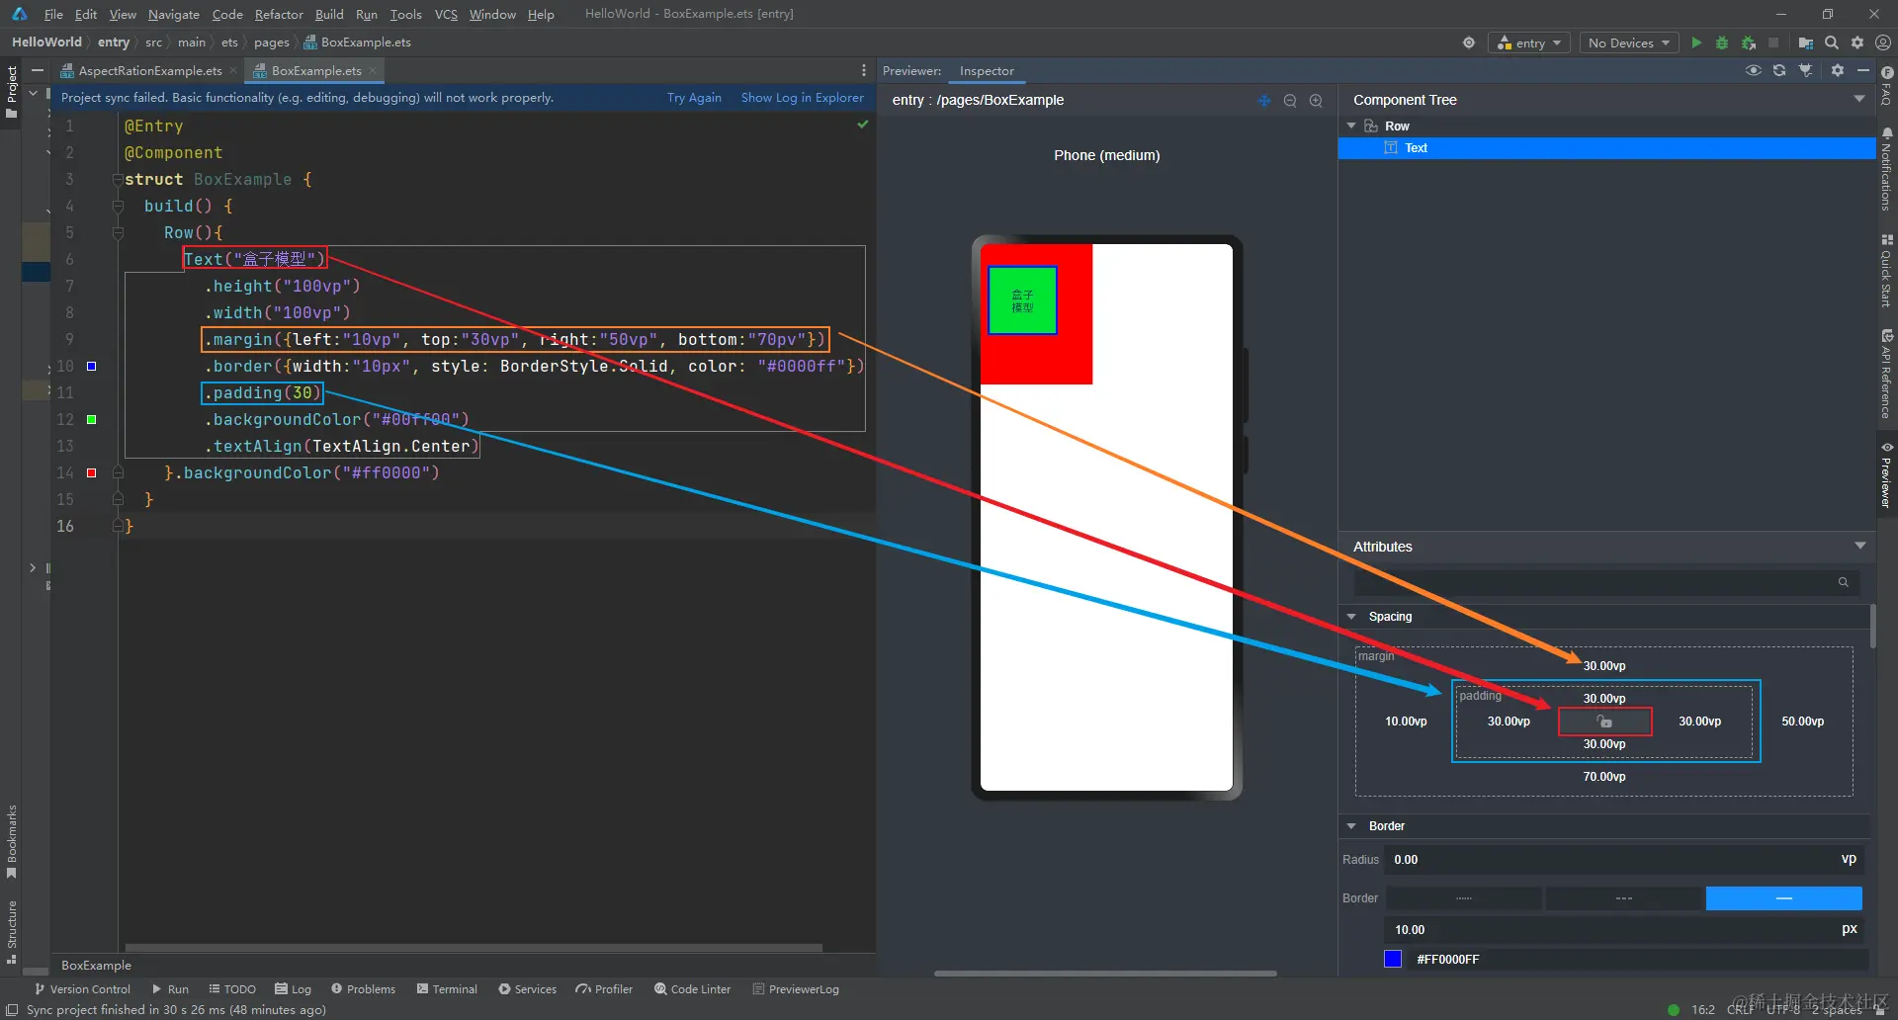Image resolution: width=1898 pixels, height=1020 pixels.
Task: Toggle the Previewer side tool window
Action: coord(1887,474)
